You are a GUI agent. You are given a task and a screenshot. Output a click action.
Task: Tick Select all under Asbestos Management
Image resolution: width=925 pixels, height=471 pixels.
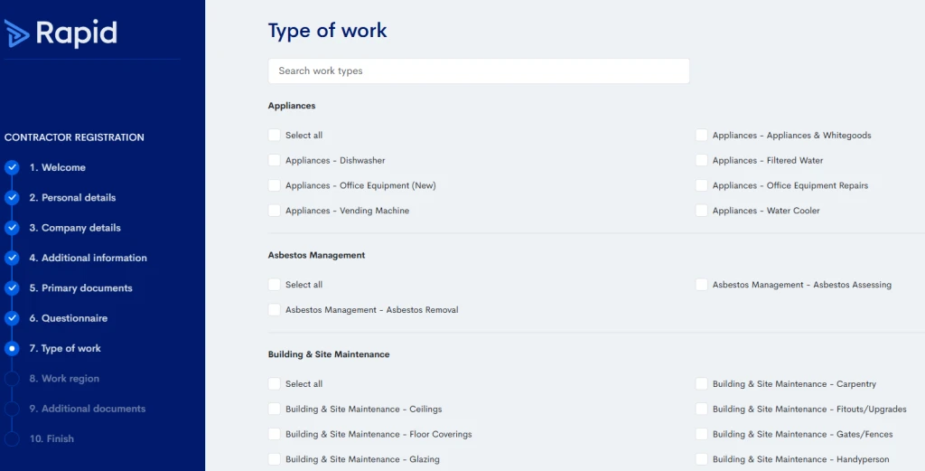pos(275,285)
